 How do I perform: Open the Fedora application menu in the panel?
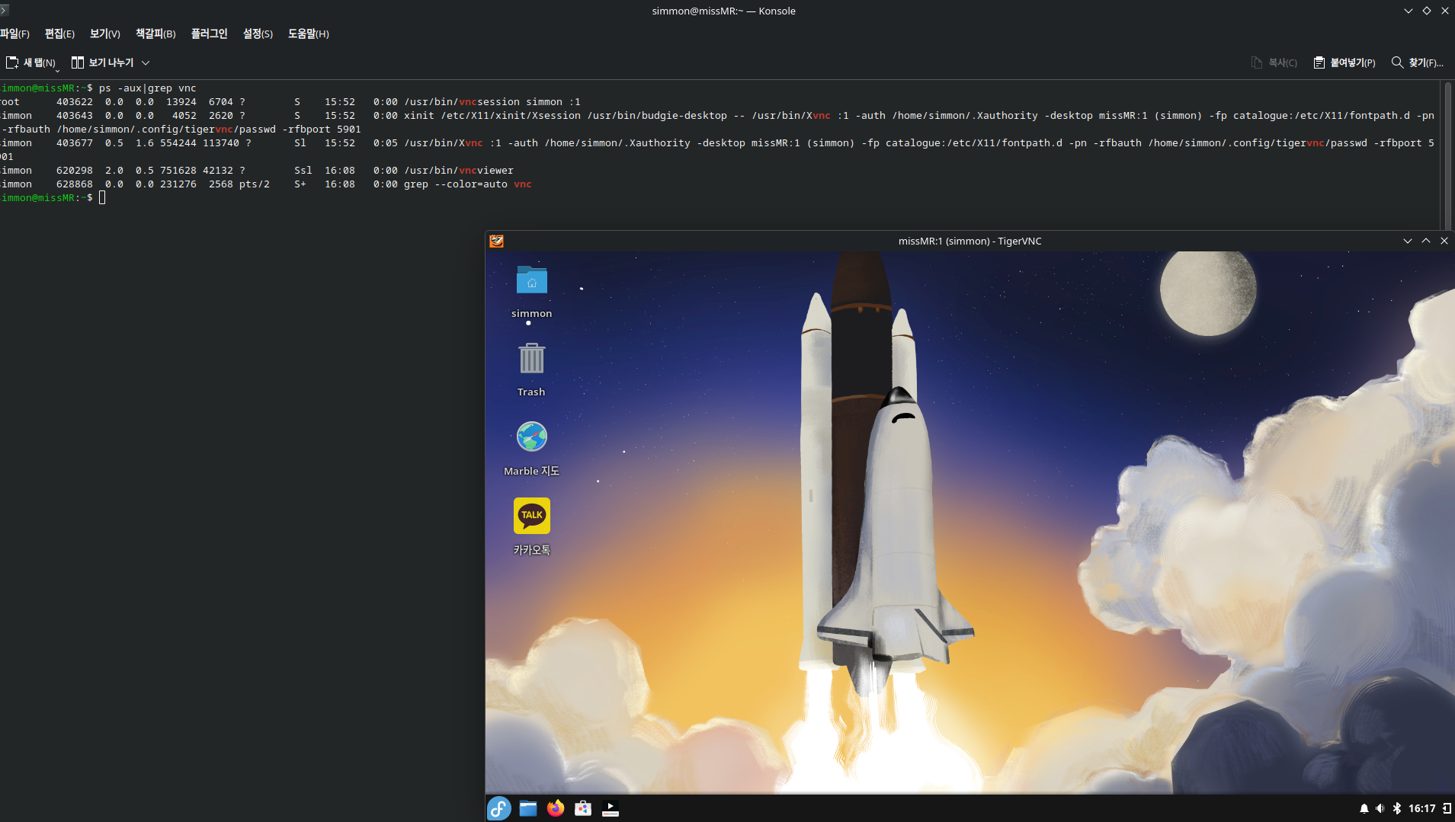499,808
